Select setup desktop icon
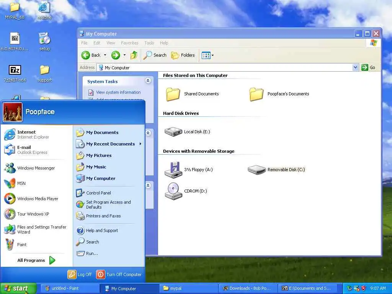This screenshot has width=392, height=294. (45, 41)
